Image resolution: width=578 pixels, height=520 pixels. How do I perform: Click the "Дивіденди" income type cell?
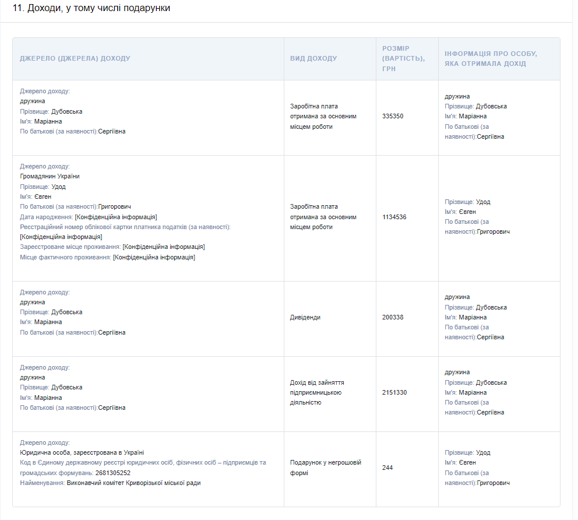pos(305,317)
